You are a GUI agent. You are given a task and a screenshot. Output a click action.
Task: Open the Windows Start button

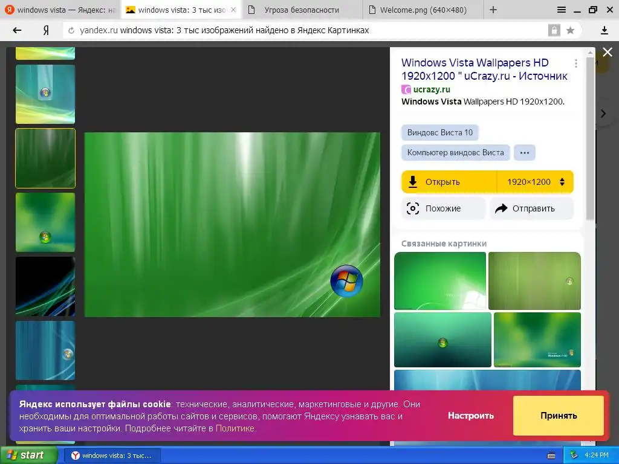tap(29, 456)
